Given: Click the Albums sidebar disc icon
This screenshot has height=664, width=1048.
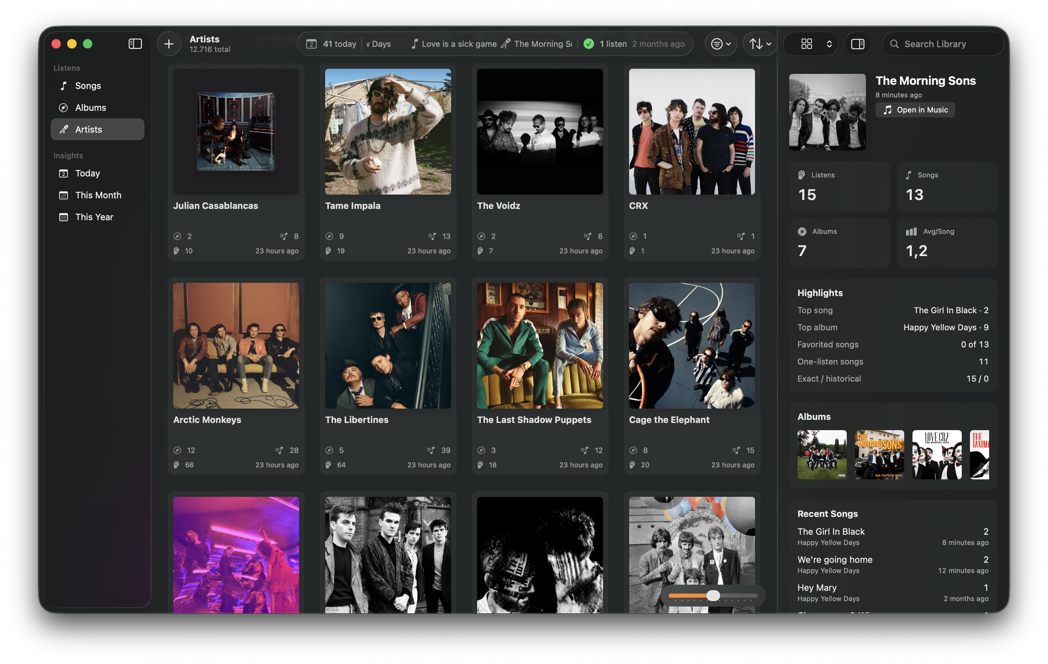Looking at the screenshot, I should coord(64,107).
